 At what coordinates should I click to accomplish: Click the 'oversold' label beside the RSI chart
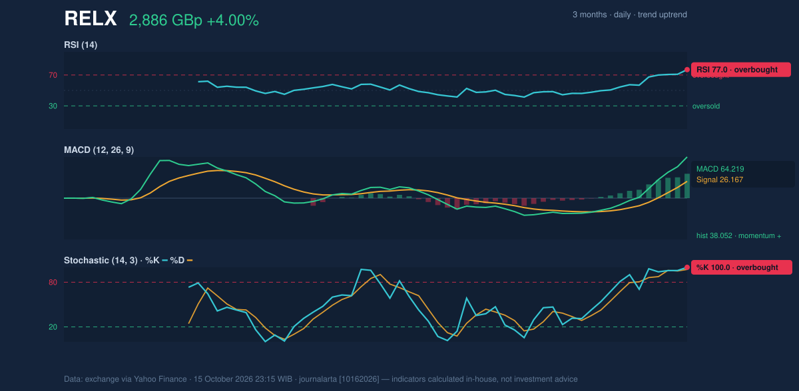pyautogui.click(x=706, y=106)
